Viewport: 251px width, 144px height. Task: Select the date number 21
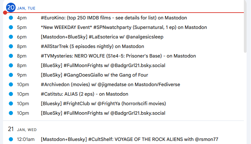tap(11, 129)
